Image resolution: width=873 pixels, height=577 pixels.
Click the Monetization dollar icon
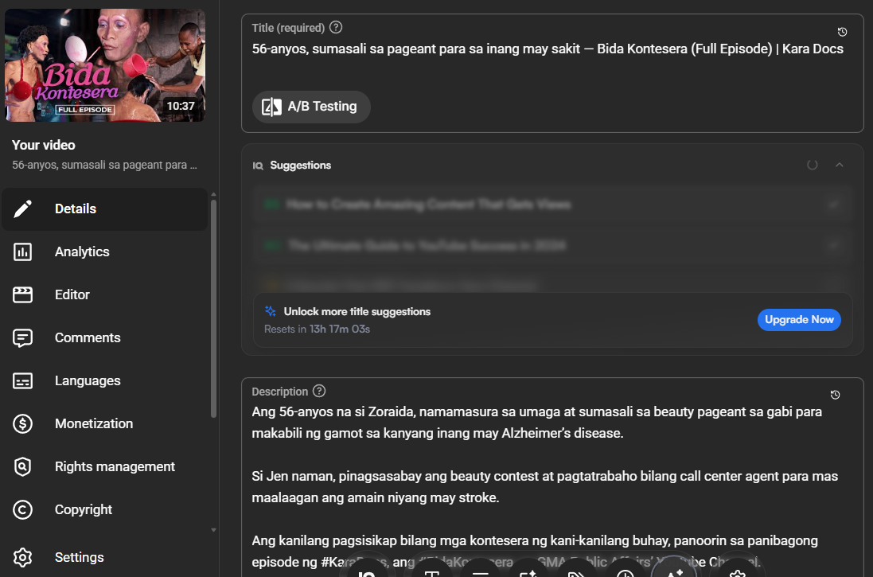[x=22, y=424]
